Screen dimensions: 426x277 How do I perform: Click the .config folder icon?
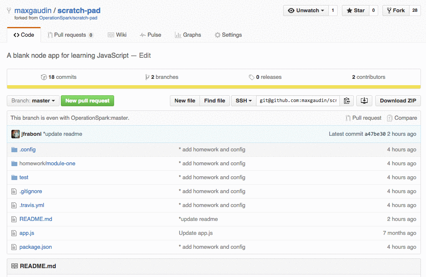tap(14, 150)
